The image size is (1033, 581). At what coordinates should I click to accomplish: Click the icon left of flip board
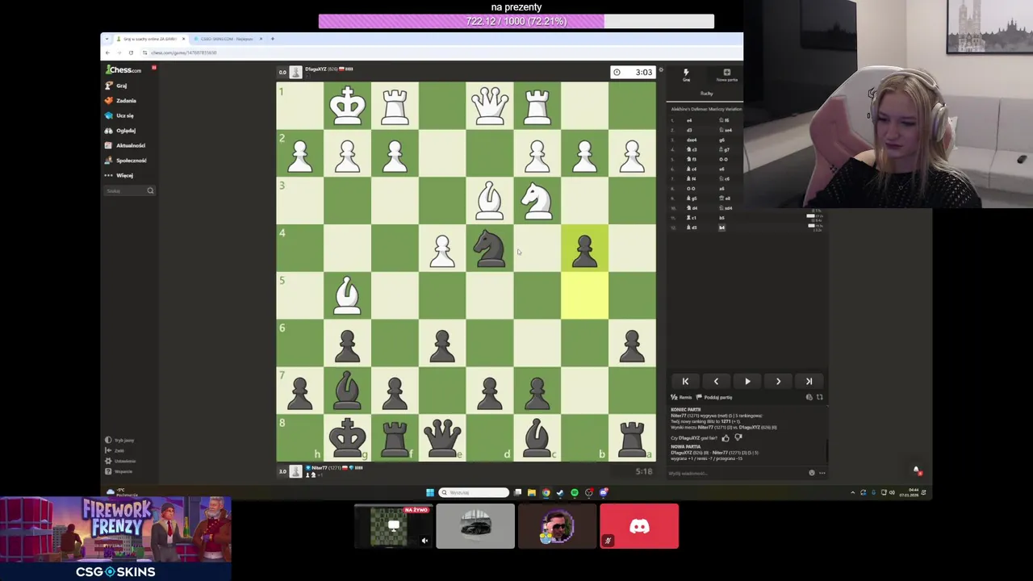point(809,397)
